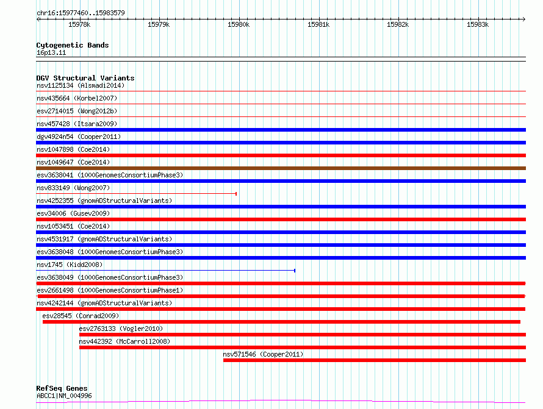Click the magenta ABCC1 gene track line
Screen dimensions: 543x409
tap(281, 402)
